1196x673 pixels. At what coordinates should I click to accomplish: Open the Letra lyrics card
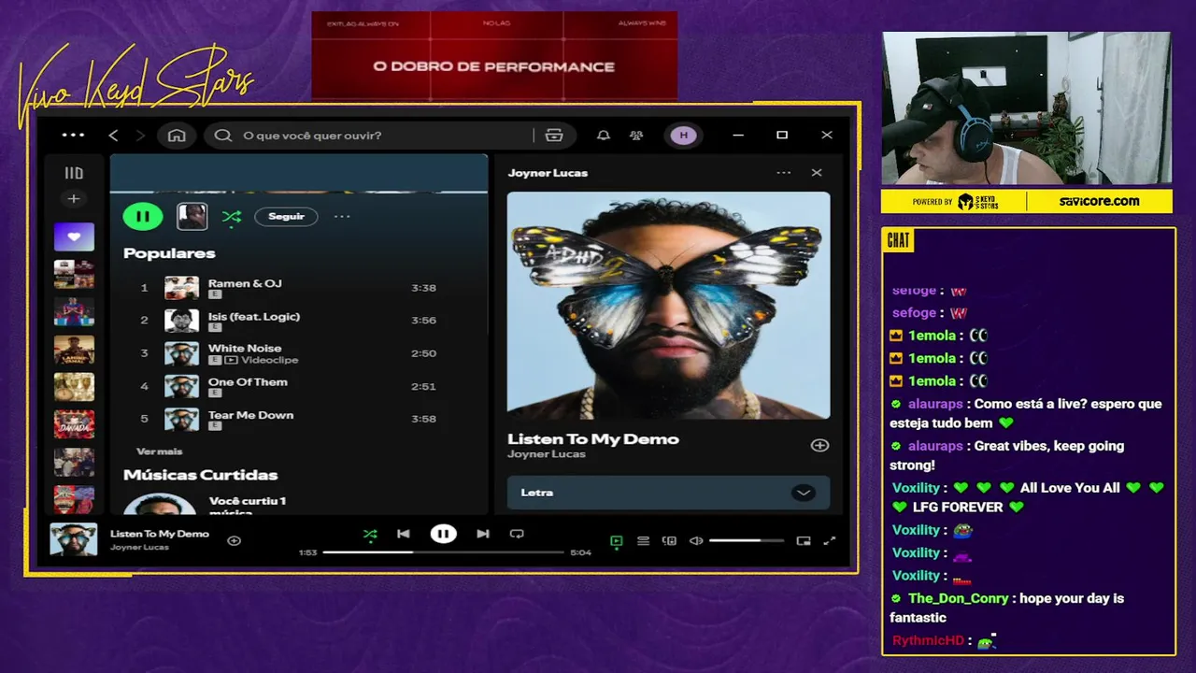tap(668, 494)
